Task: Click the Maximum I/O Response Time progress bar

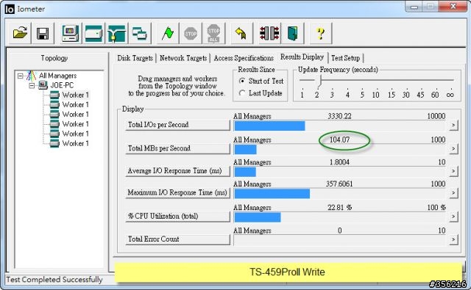Action: point(339,194)
